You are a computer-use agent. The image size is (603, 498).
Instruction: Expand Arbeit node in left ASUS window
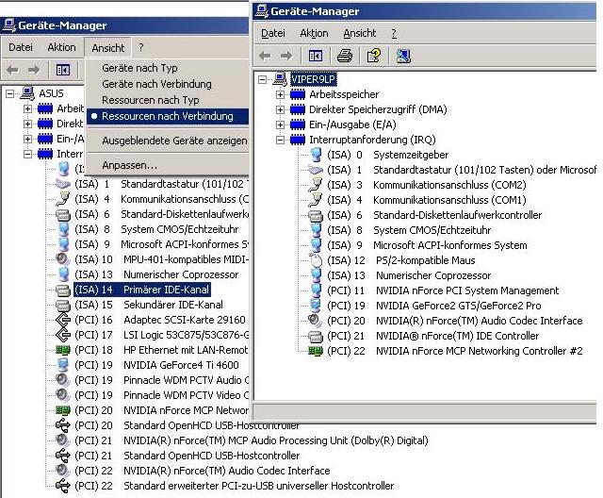pyautogui.click(x=27, y=108)
